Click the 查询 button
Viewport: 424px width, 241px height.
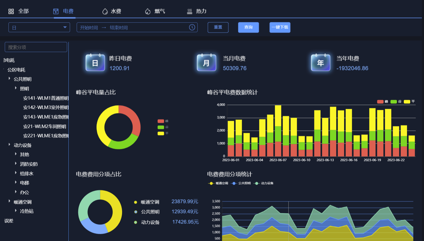coord(248,27)
